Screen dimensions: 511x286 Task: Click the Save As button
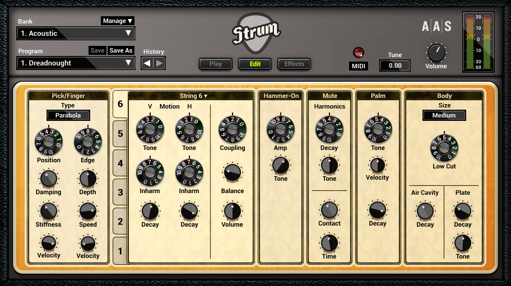tap(121, 50)
